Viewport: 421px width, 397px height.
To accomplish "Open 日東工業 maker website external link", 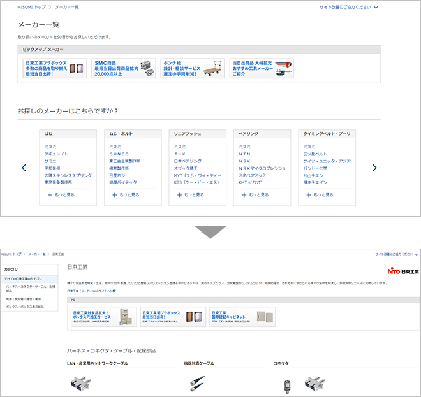I will [91, 291].
